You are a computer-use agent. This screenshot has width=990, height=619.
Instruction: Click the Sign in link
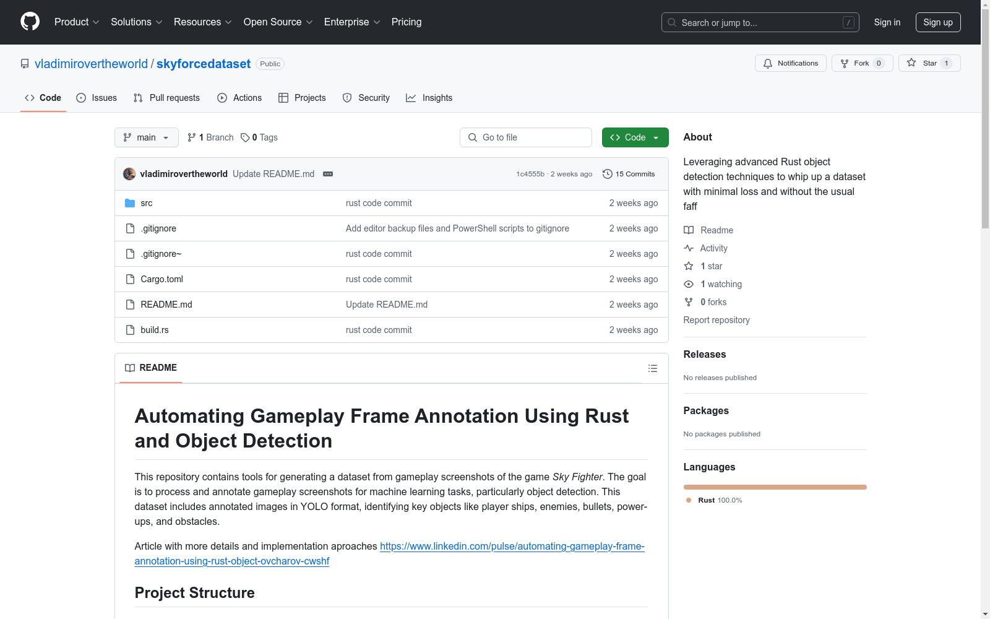(887, 22)
